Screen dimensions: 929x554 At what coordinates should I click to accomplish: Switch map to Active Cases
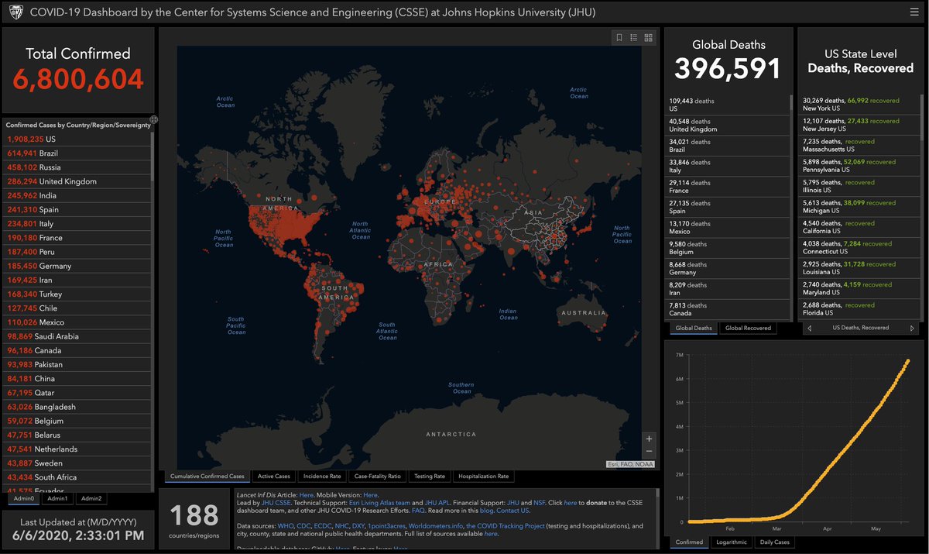coord(274,476)
